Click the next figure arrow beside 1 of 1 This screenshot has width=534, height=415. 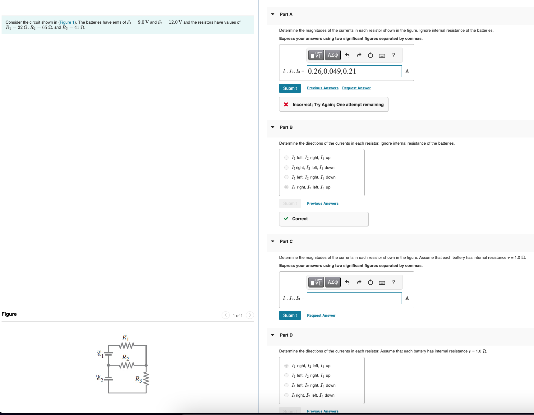click(x=250, y=315)
